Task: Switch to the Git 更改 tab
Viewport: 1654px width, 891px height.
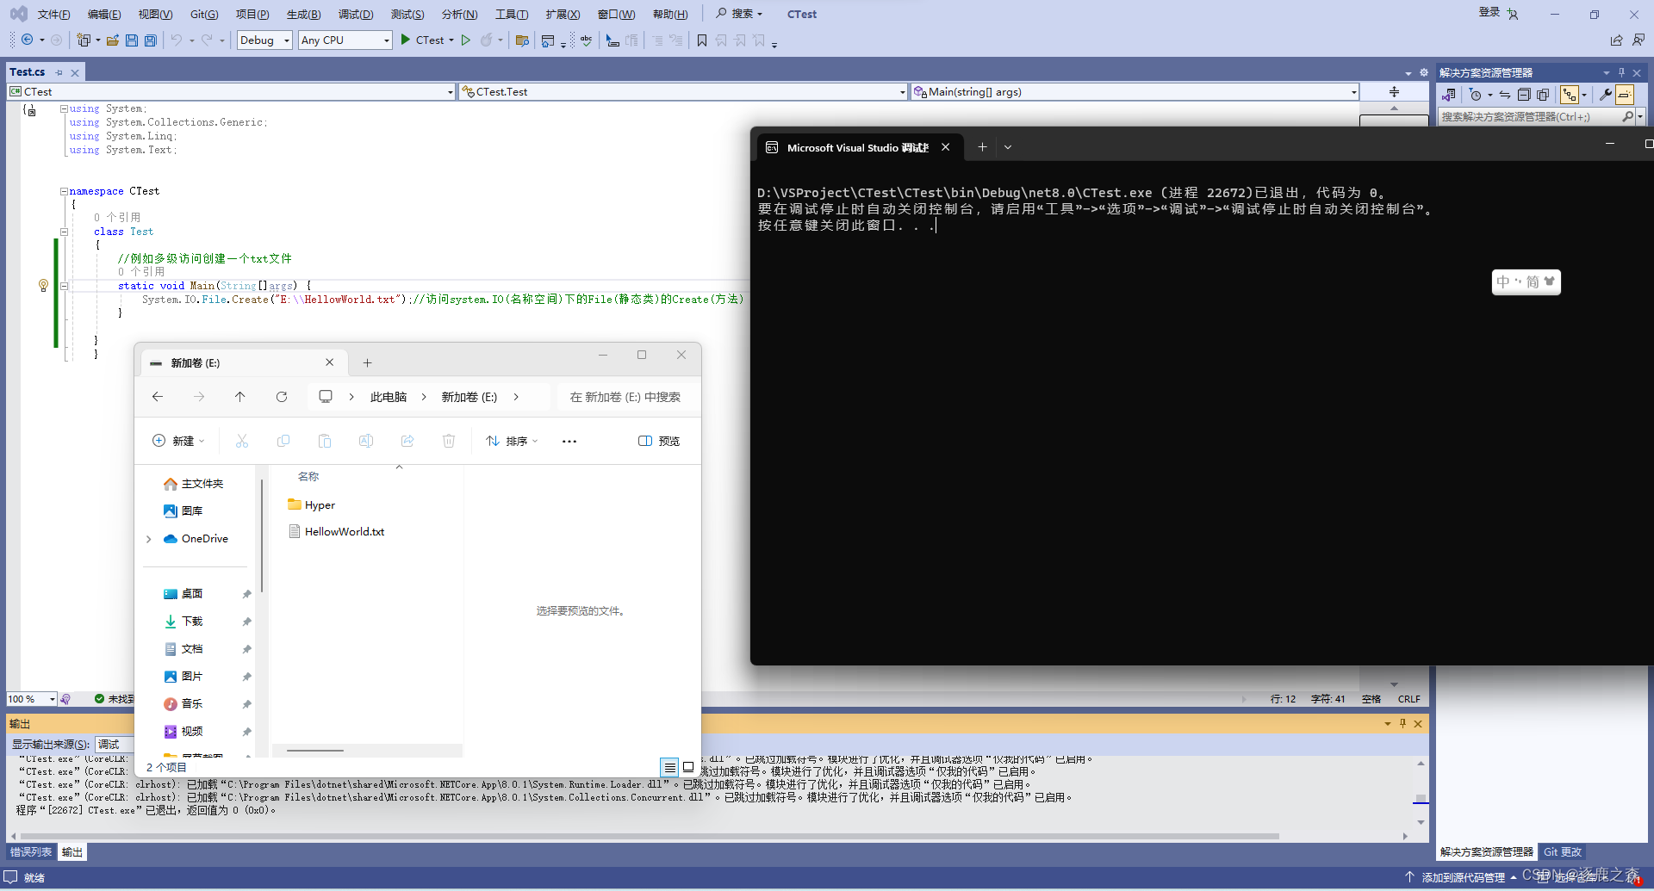Action: tap(1563, 852)
